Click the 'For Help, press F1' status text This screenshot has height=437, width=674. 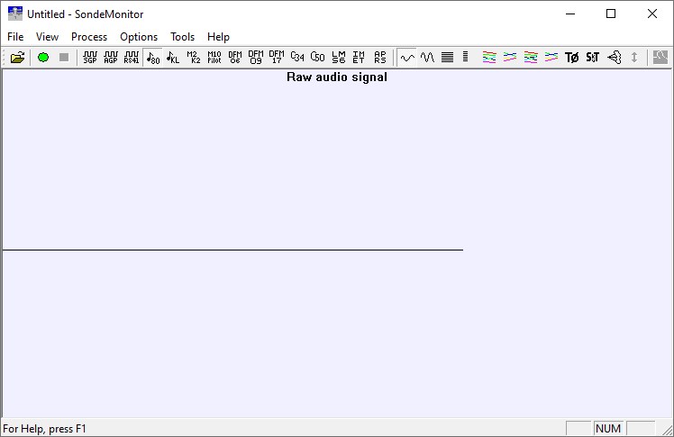click(x=45, y=429)
